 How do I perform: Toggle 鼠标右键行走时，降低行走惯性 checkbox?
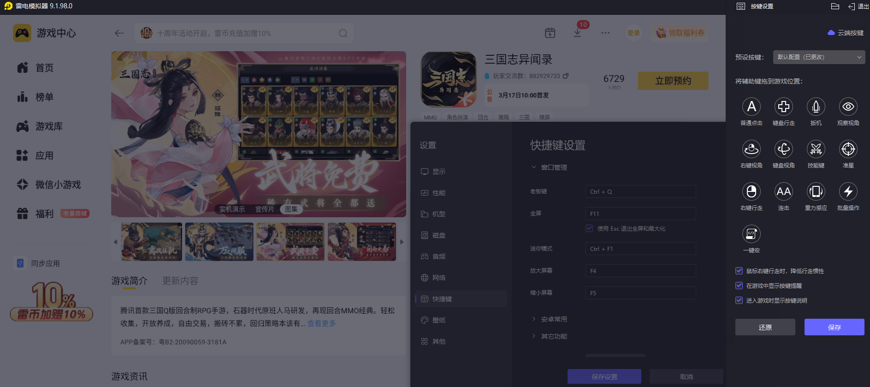(x=739, y=271)
